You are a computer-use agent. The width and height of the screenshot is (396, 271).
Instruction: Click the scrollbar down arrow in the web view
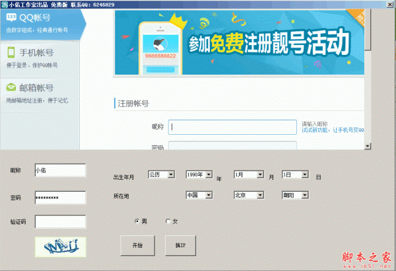(368, 146)
